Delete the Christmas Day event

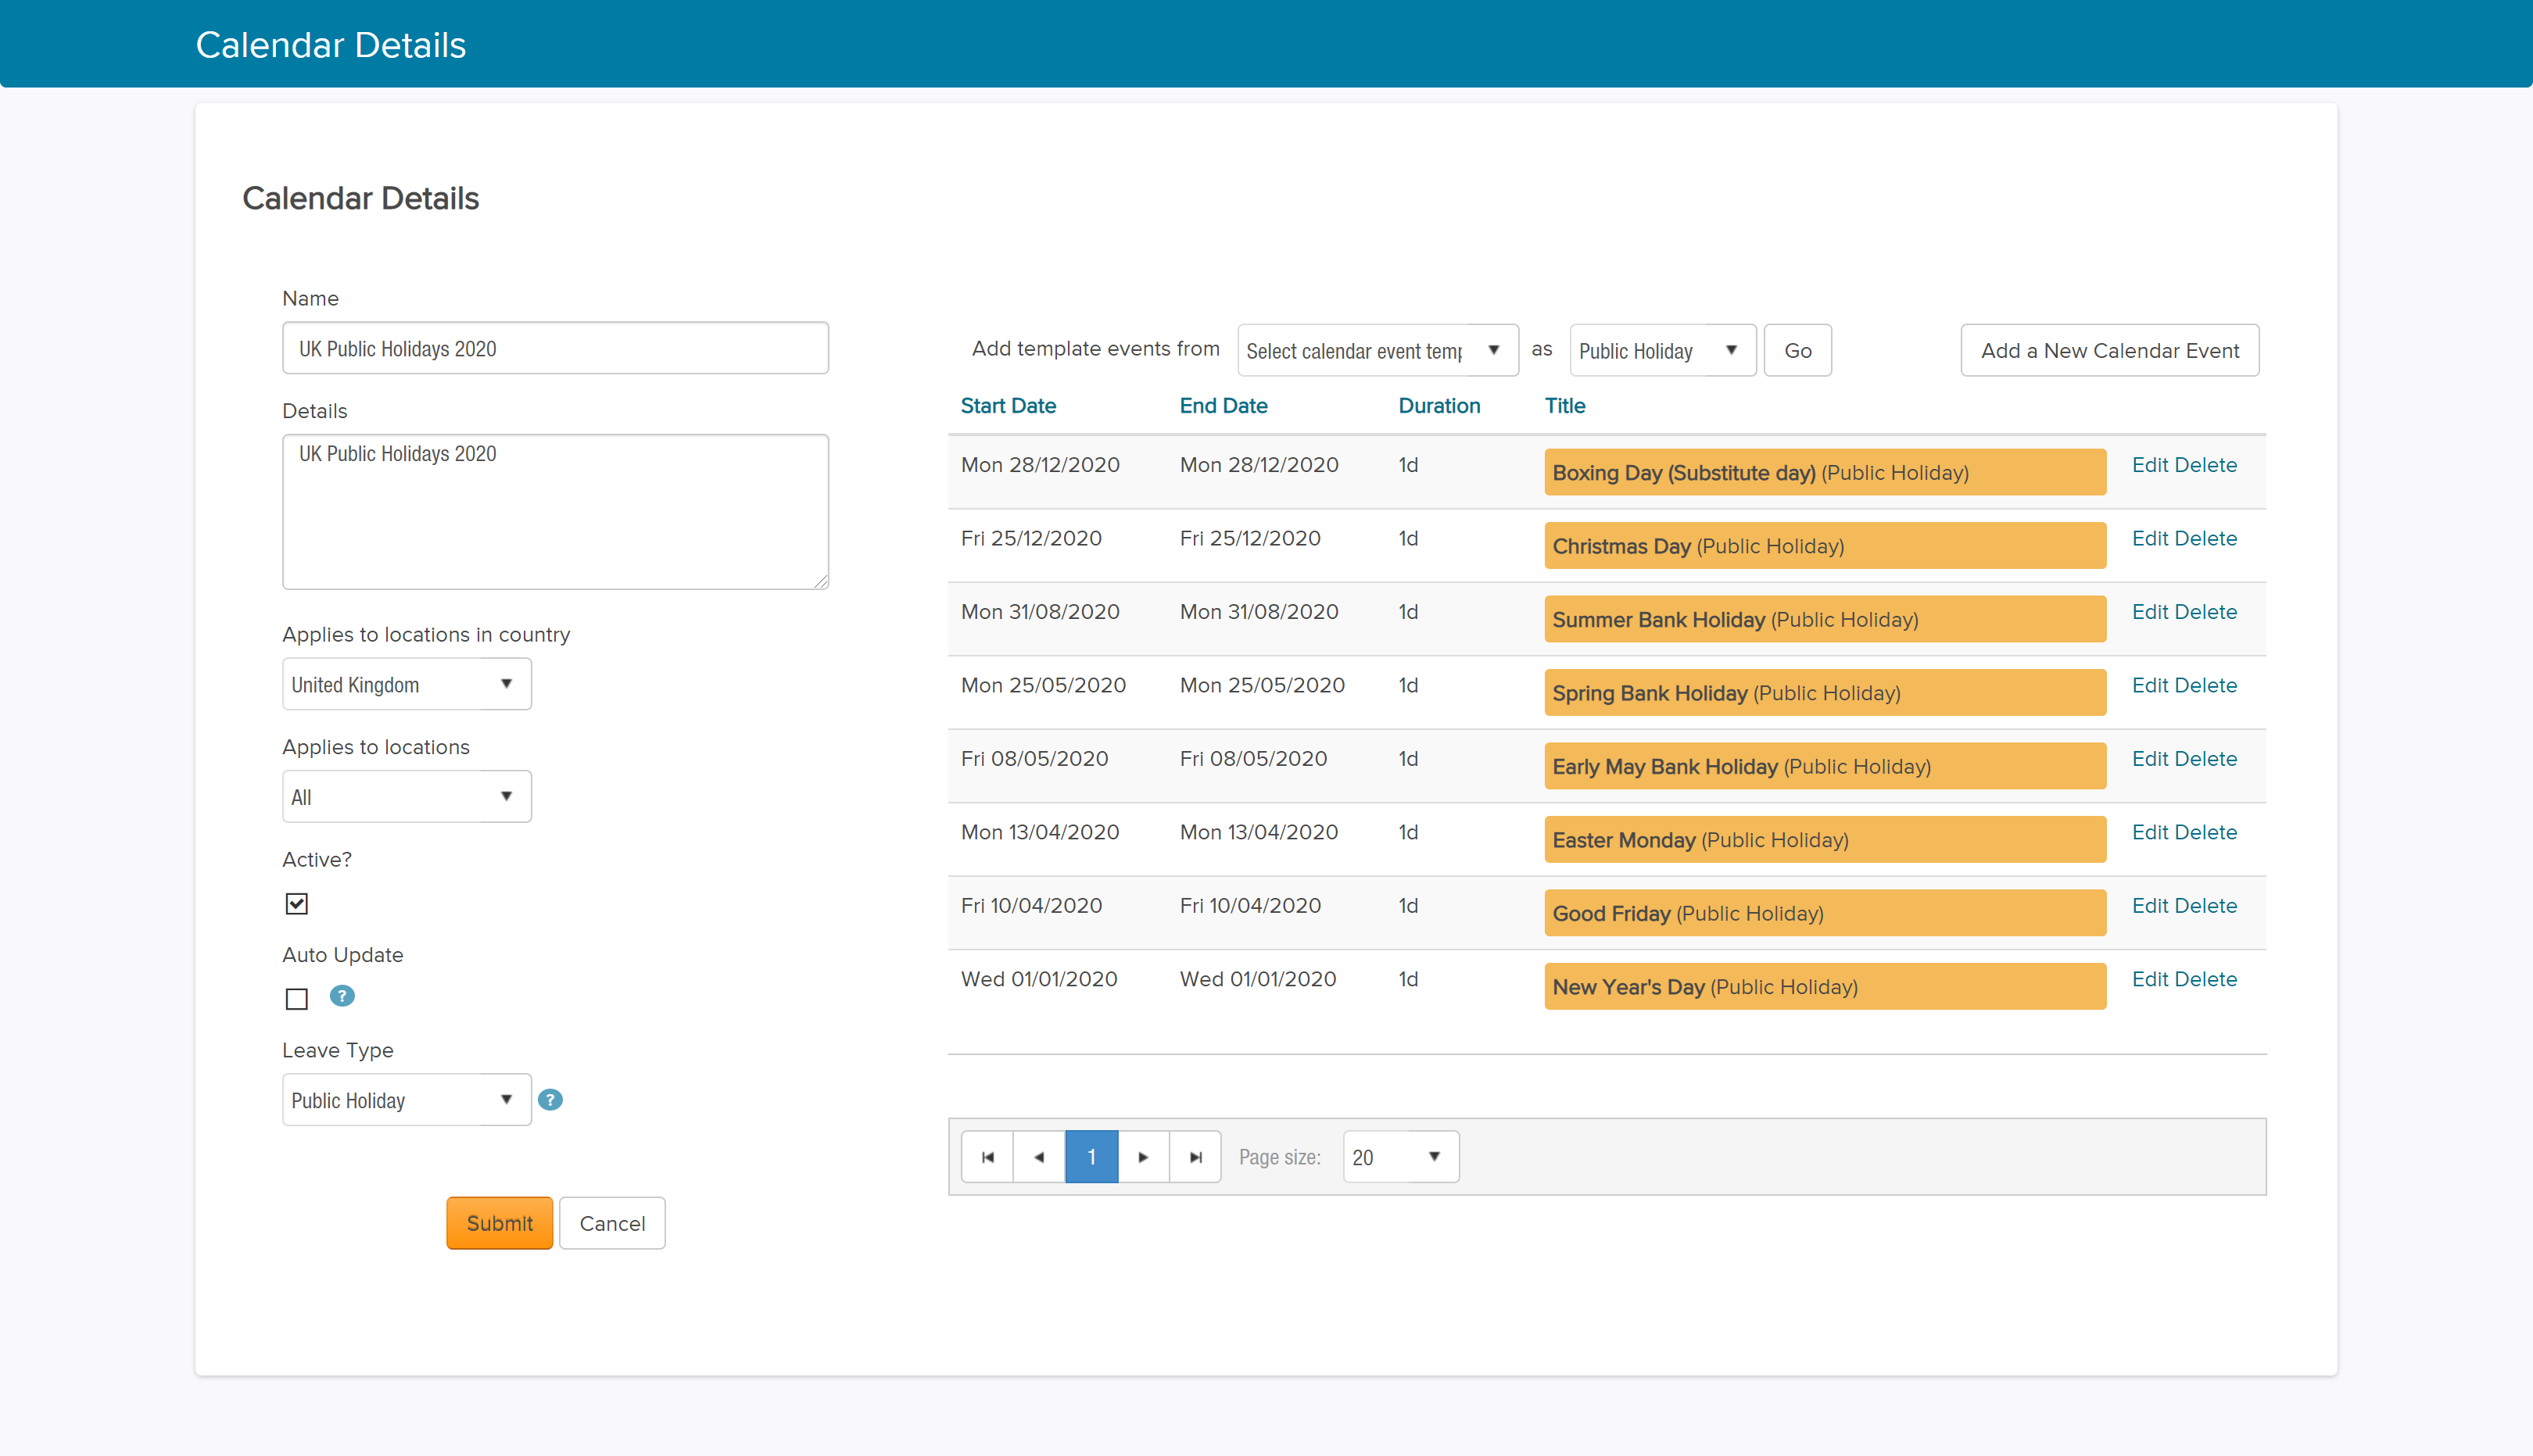click(2205, 538)
